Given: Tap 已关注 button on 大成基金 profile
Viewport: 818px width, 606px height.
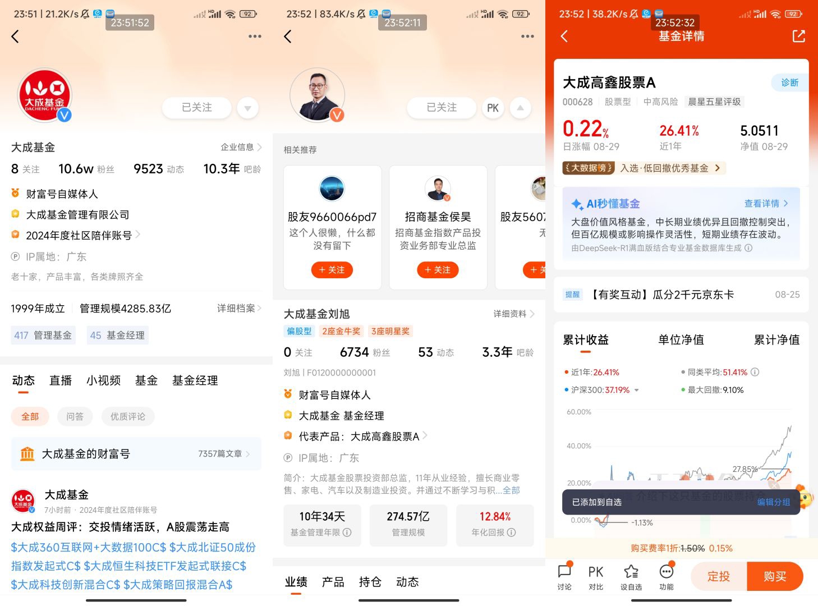Looking at the screenshot, I should pos(197,107).
